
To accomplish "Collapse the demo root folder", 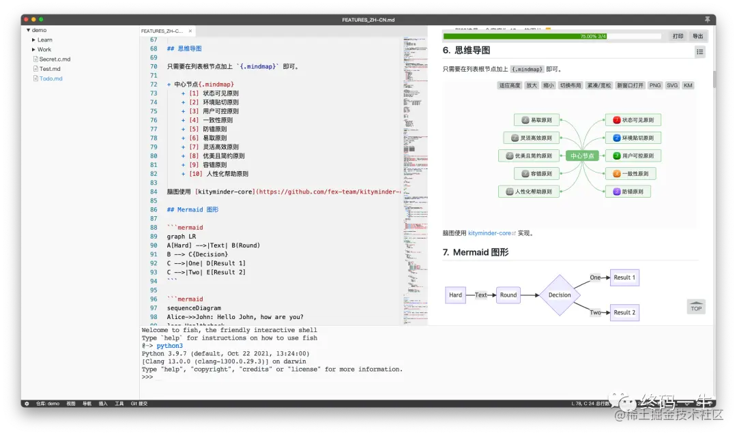I will (x=28, y=30).
